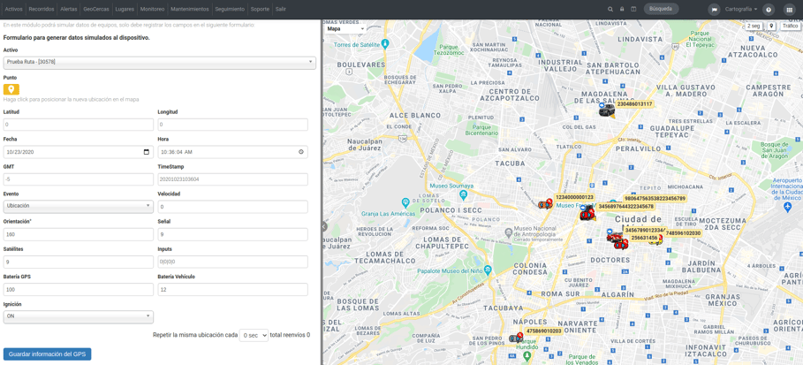Click the Museo Soumaya map pin
Image resolution: width=803 pixels, height=365 pixels.
coord(463,194)
